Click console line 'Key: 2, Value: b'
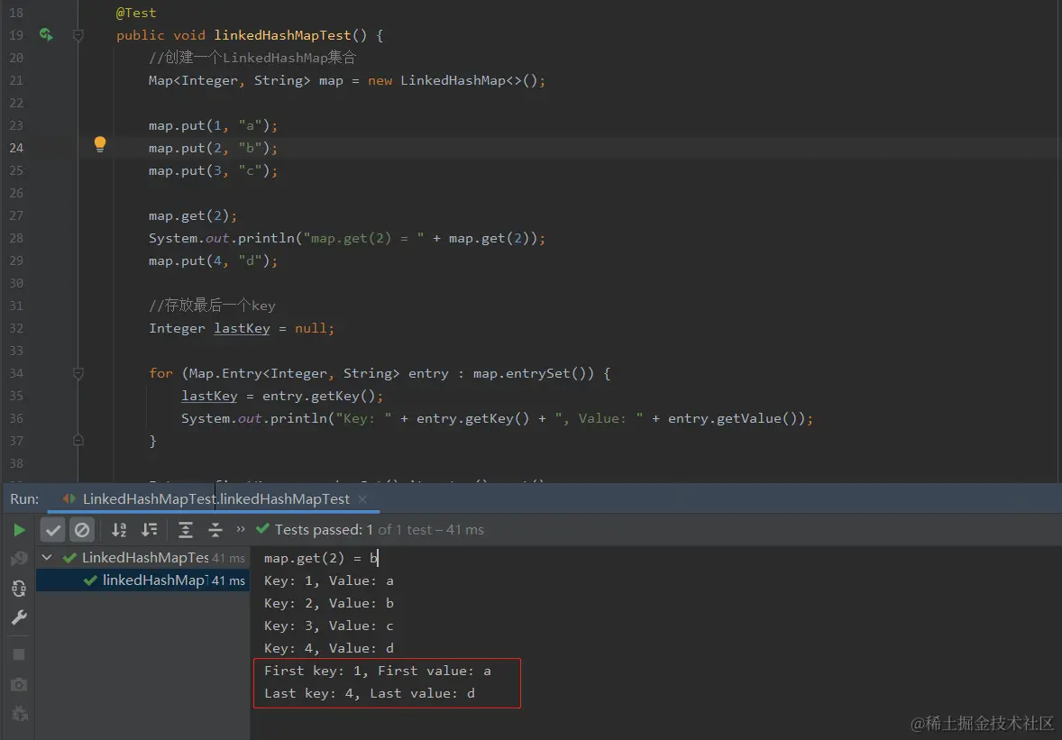This screenshot has height=740, width=1062. click(x=328, y=603)
